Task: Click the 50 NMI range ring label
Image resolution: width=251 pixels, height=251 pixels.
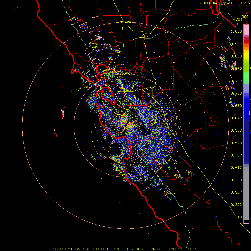Action: click(125, 74)
